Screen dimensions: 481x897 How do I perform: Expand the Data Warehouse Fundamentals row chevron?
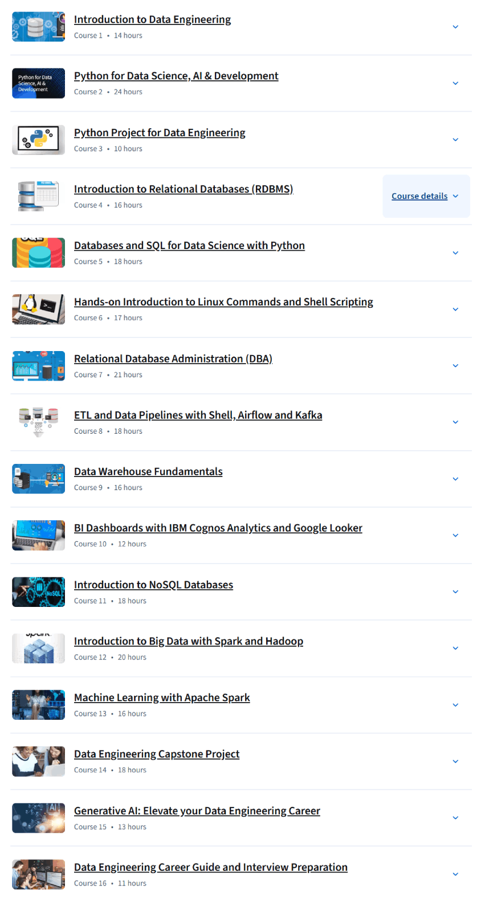455,479
